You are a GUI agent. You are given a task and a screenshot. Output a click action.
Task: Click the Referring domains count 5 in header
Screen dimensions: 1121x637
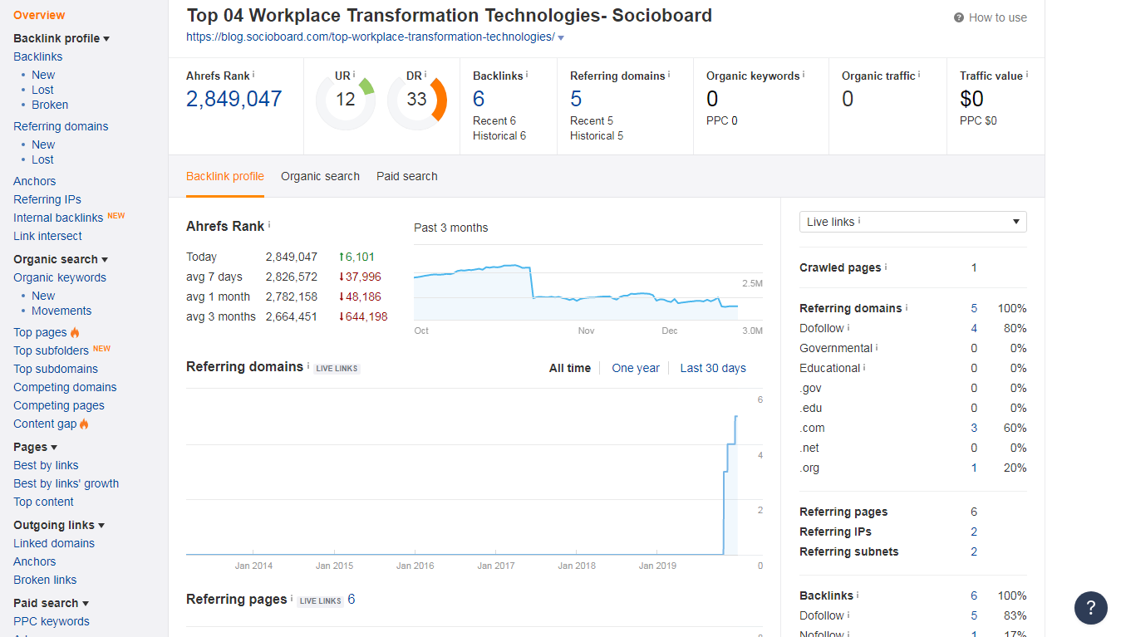click(x=576, y=99)
